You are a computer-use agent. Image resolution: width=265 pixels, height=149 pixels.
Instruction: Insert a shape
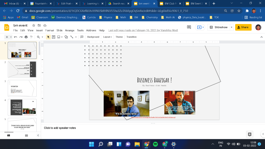click(x=66, y=37)
